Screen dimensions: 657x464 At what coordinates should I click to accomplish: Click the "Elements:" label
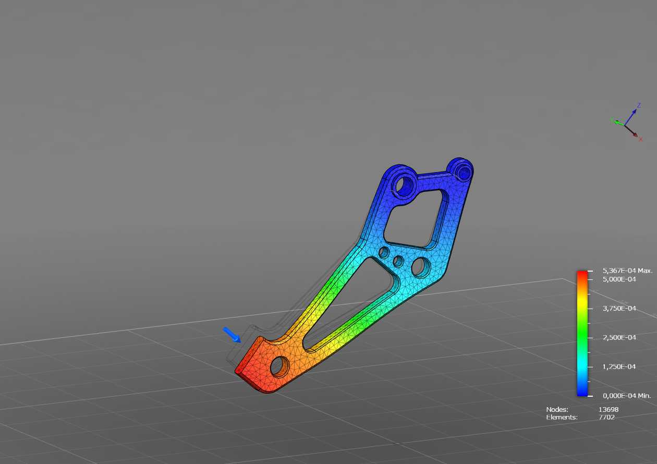point(562,417)
